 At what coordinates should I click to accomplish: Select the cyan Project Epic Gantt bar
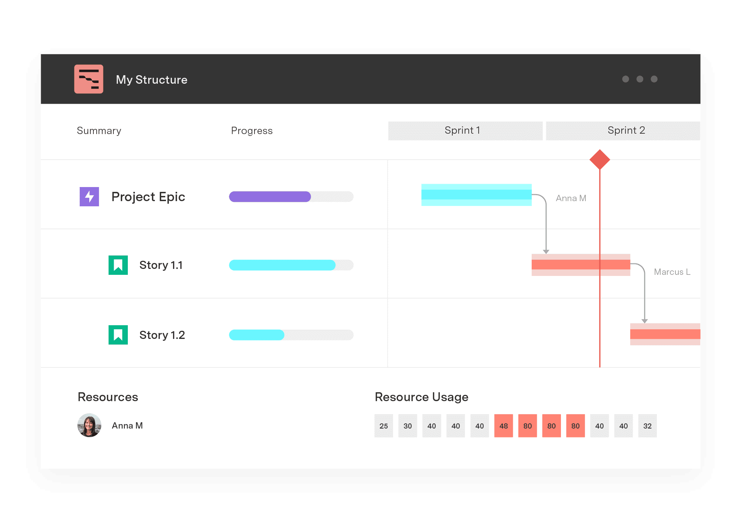click(x=476, y=195)
